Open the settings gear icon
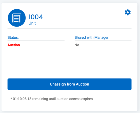 tap(128, 13)
